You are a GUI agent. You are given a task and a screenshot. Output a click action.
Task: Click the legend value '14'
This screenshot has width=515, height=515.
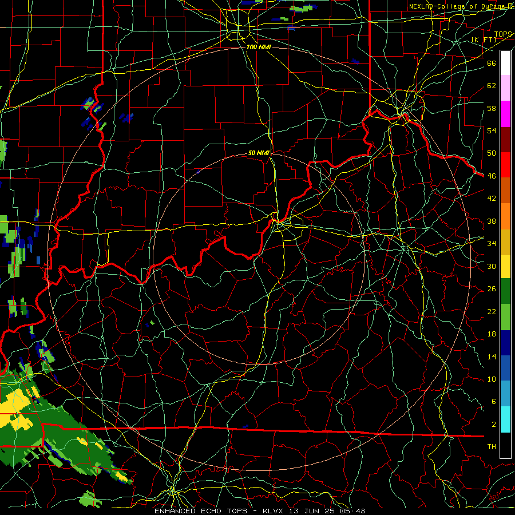pyautogui.click(x=492, y=356)
